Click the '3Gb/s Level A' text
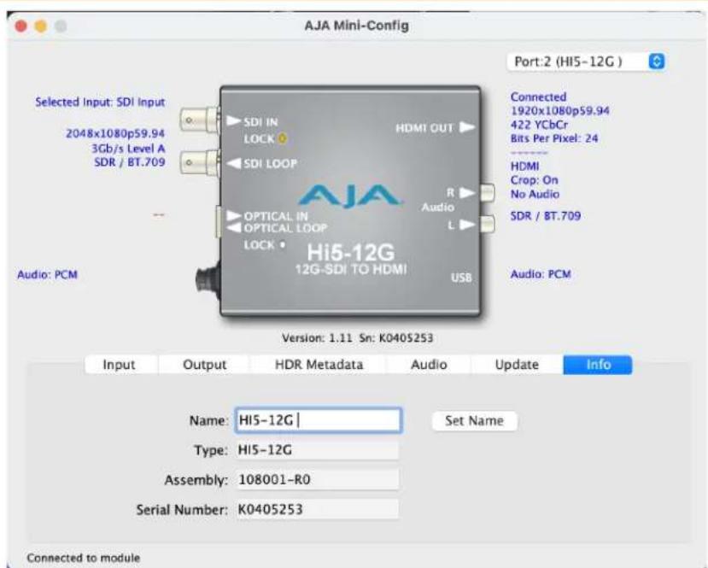The width and height of the screenshot is (708, 568). click(x=128, y=148)
